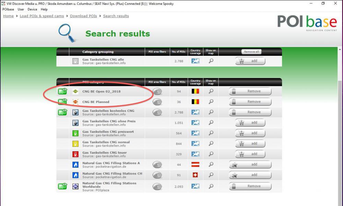Click Austria flag coverage icon
Screen dimensions: 343x206
196,165
